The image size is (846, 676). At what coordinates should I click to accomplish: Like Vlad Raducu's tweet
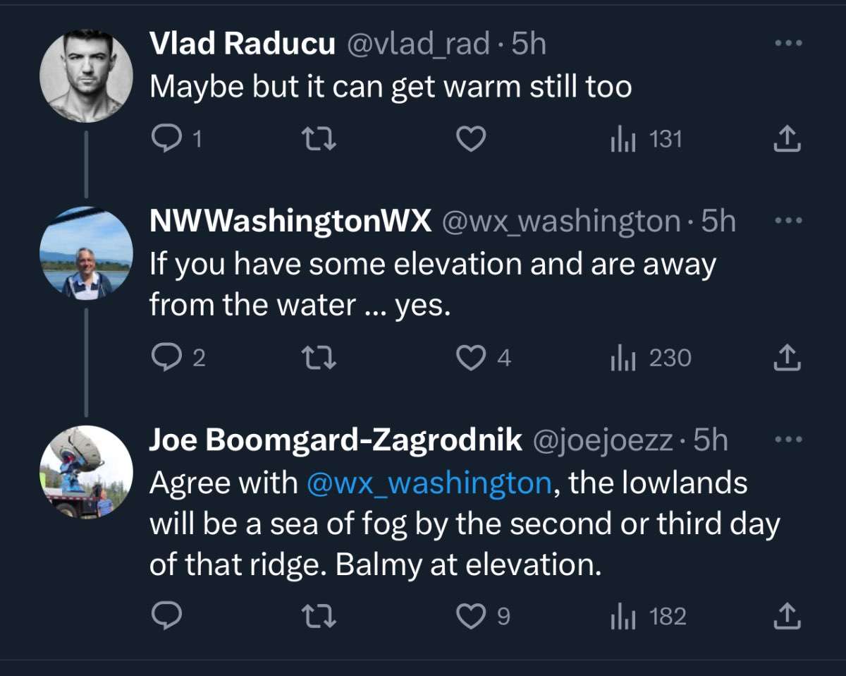(471, 139)
